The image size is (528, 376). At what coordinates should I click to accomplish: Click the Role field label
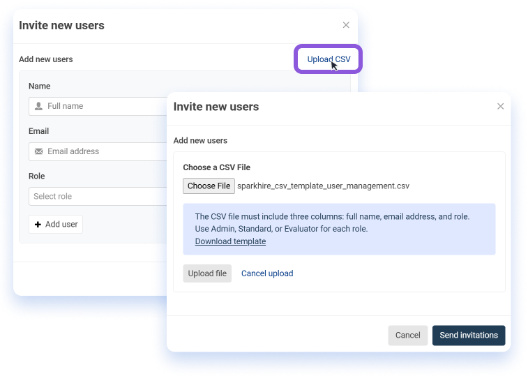pos(37,176)
